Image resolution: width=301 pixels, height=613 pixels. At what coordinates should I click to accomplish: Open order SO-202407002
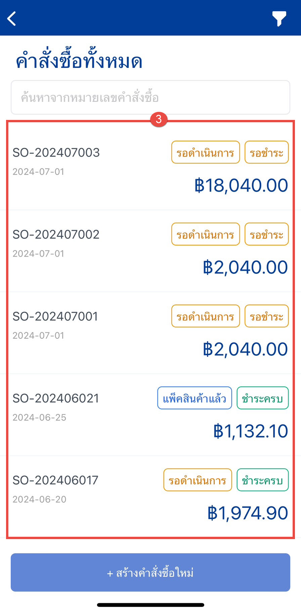(56, 234)
